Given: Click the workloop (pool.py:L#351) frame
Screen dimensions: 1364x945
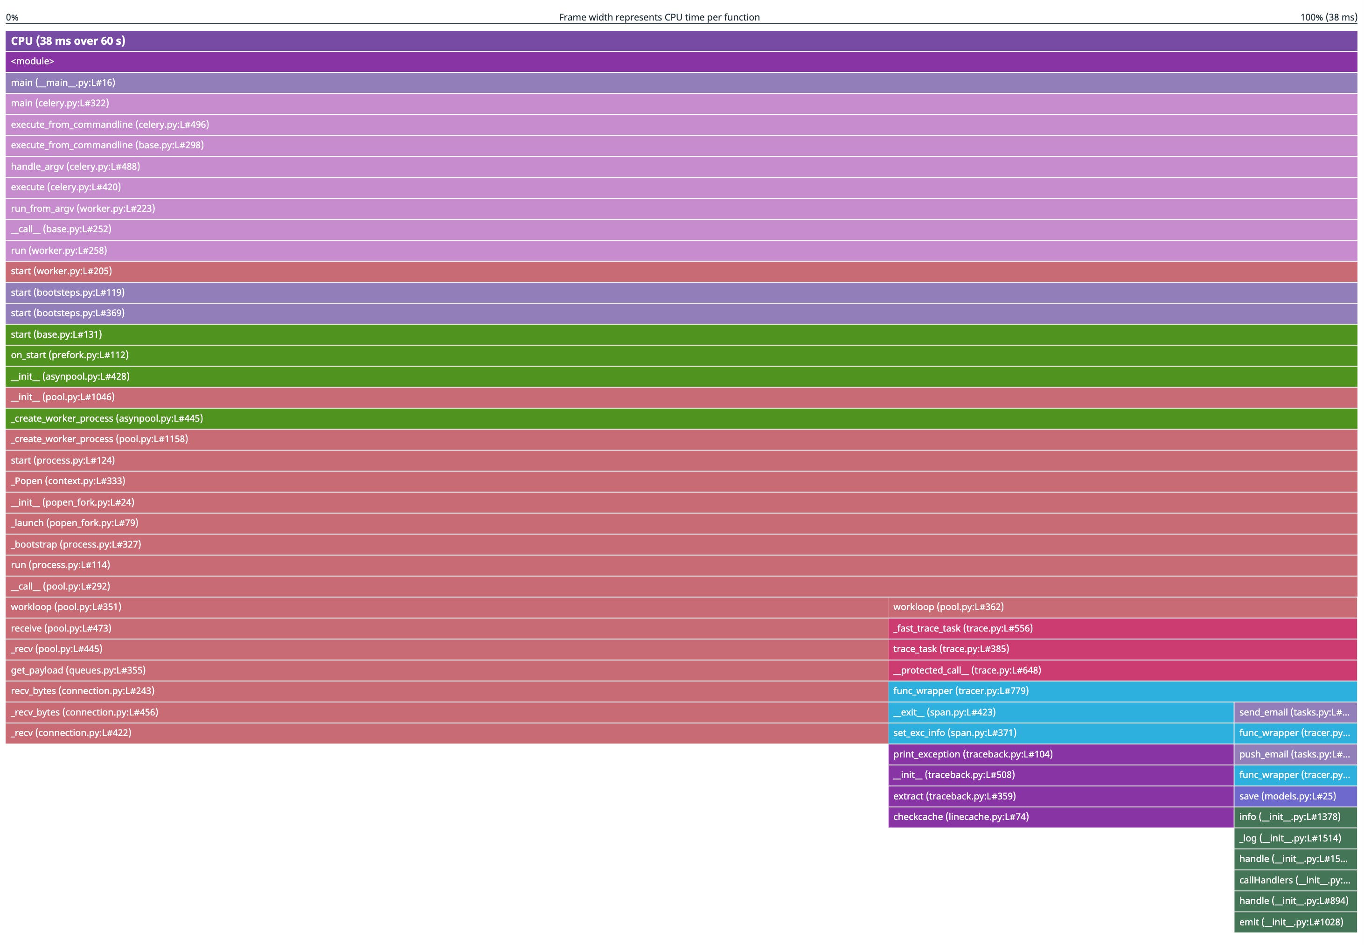Looking at the screenshot, I should pos(446,607).
